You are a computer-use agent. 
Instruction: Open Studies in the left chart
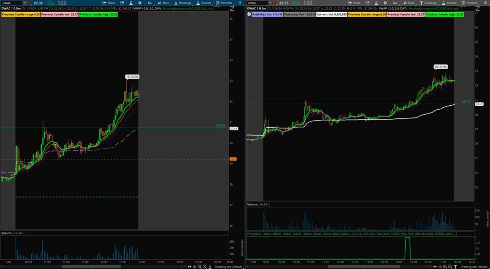[204, 3]
